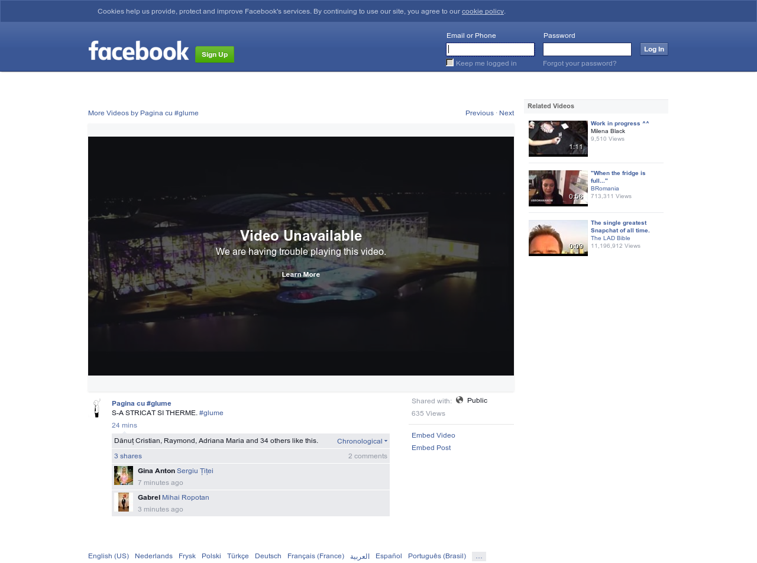
Task: Click the '3 minutes ago' comment timestamp
Action: tap(160, 509)
